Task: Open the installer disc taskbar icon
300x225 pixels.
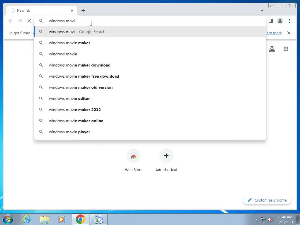Action: [99, 219]
